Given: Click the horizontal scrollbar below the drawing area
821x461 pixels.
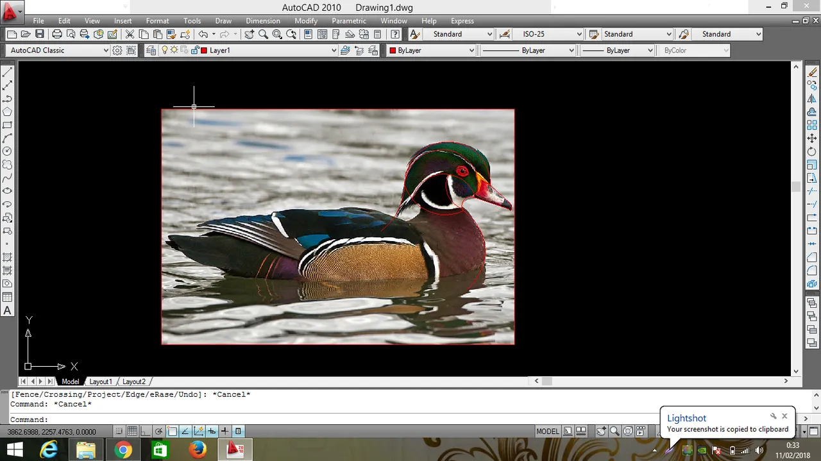Looking at the screenshot, I should pyautogui.click(x=661, y=381).
